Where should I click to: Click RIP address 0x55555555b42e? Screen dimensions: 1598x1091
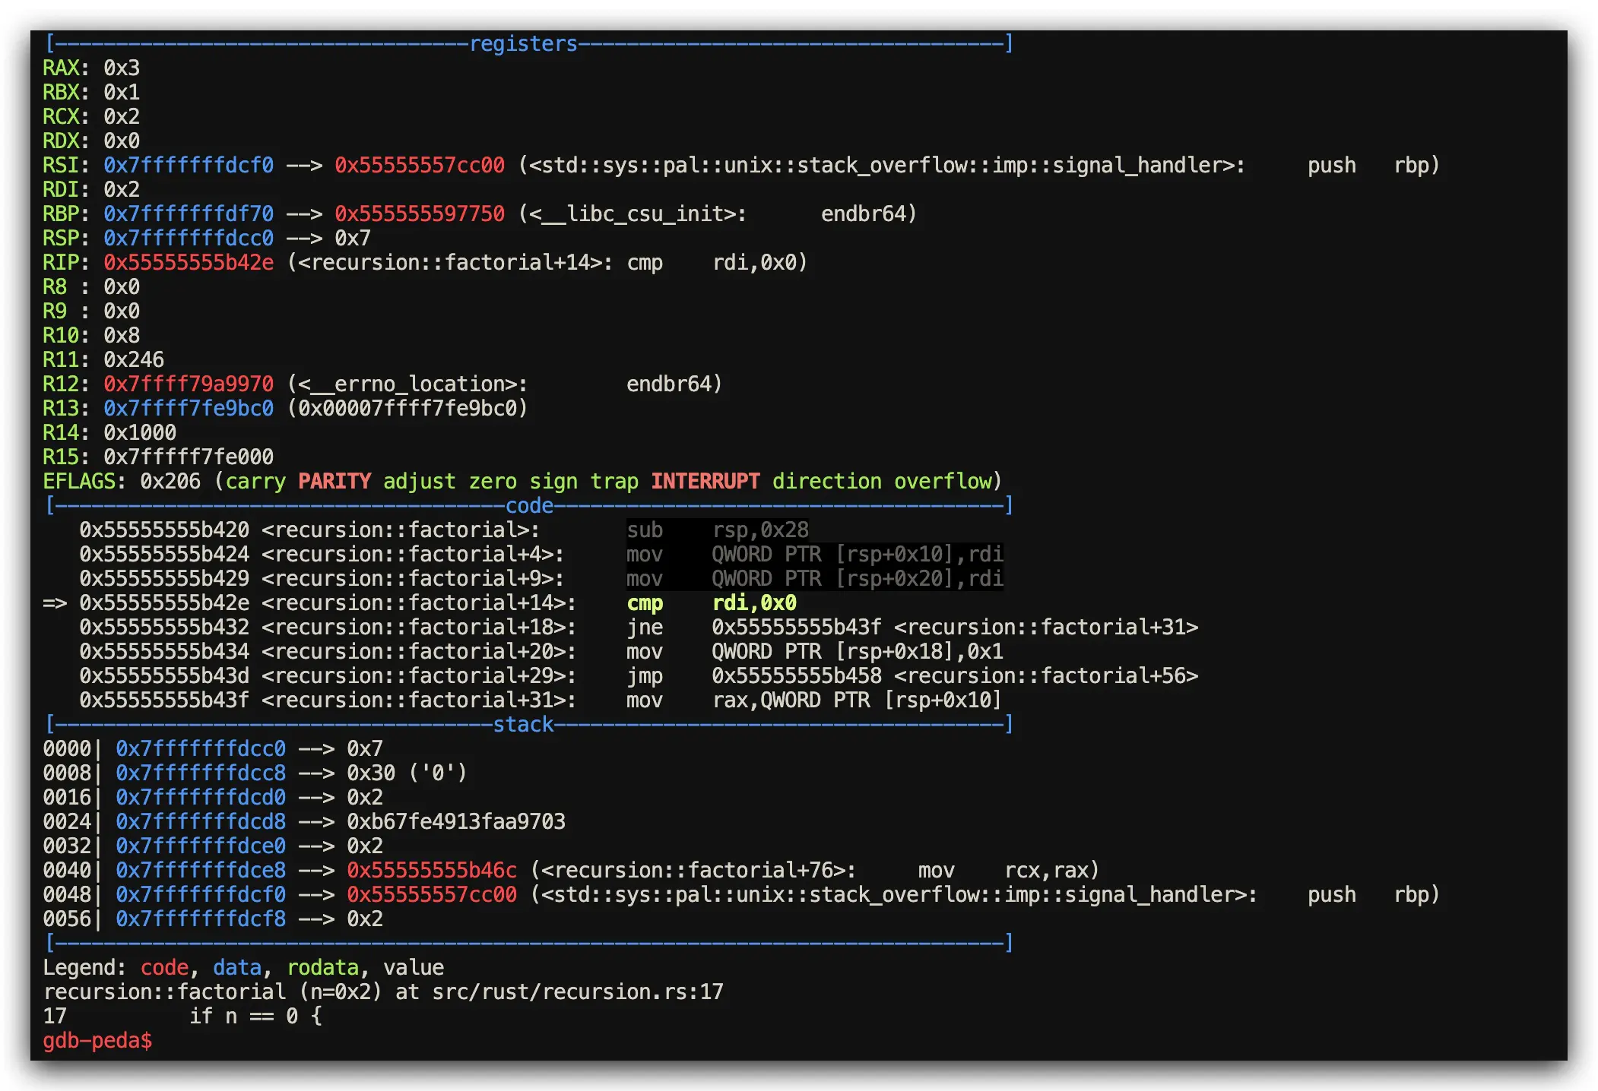(x=189, y=263)
